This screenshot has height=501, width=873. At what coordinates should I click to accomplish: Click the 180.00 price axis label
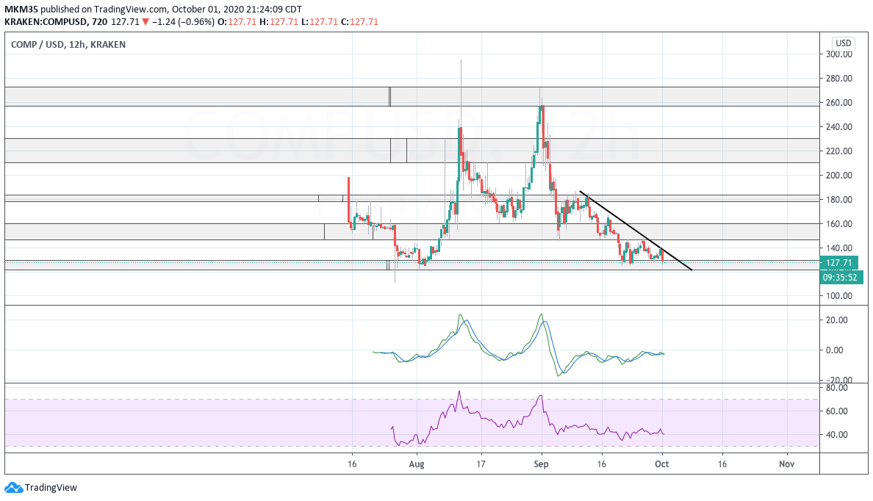(839, 200)
